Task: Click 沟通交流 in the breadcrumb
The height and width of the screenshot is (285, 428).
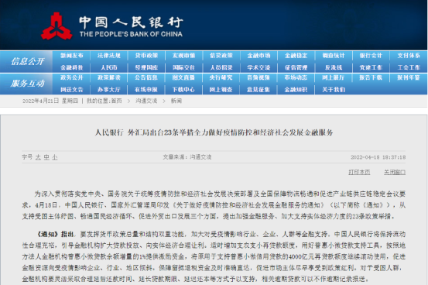Action: (x=146, y=101)
